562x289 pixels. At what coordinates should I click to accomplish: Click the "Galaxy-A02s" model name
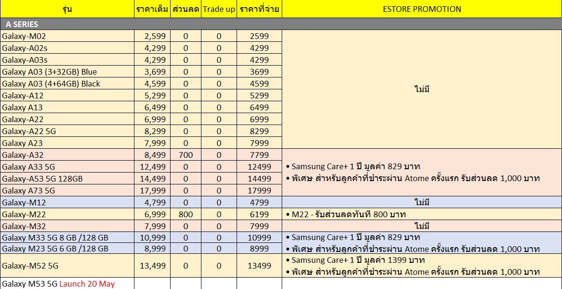tap(25, 48)
